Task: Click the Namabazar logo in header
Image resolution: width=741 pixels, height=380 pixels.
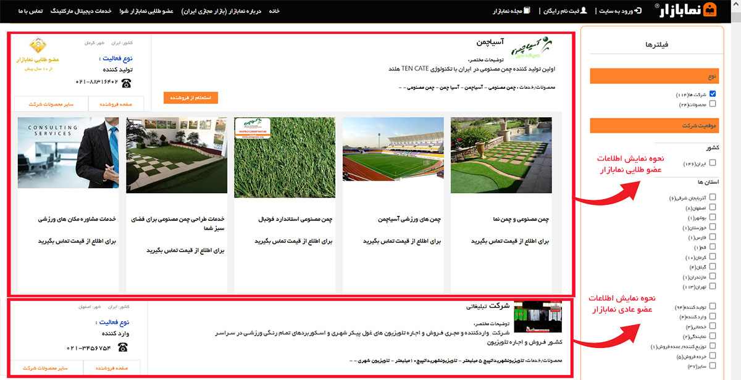Action: (x=692, y=10)
